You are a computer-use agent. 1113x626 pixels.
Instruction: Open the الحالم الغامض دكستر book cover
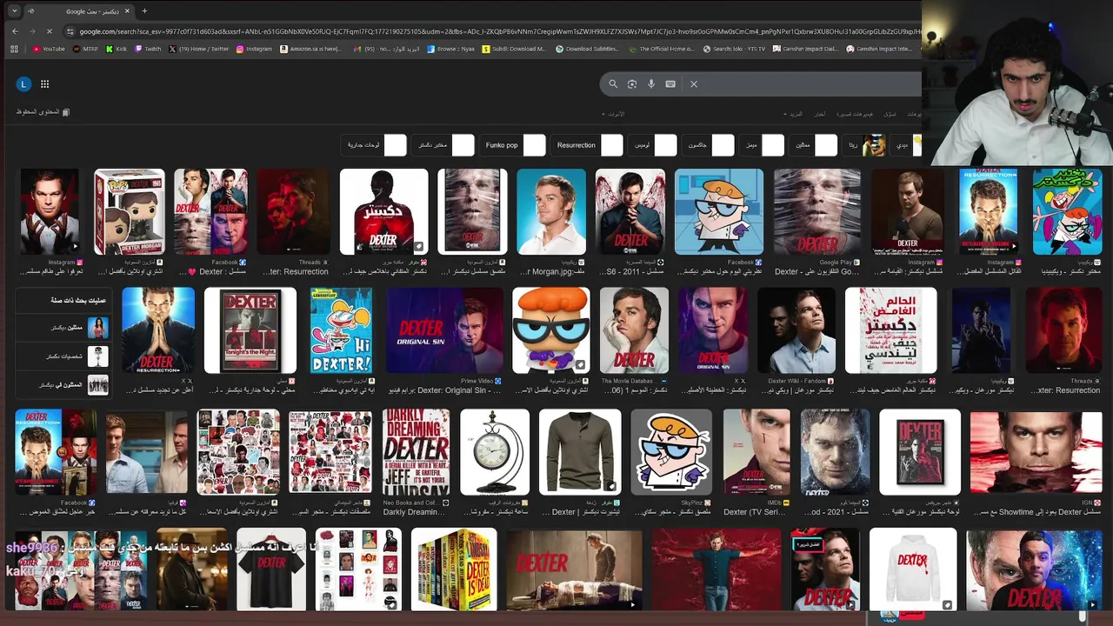pyautogui.click(x=891, y=330)
